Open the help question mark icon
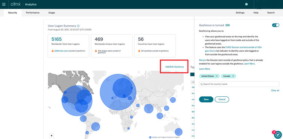Image resolution: width=283 pixels, height=139 pixels. pos(246,4)
